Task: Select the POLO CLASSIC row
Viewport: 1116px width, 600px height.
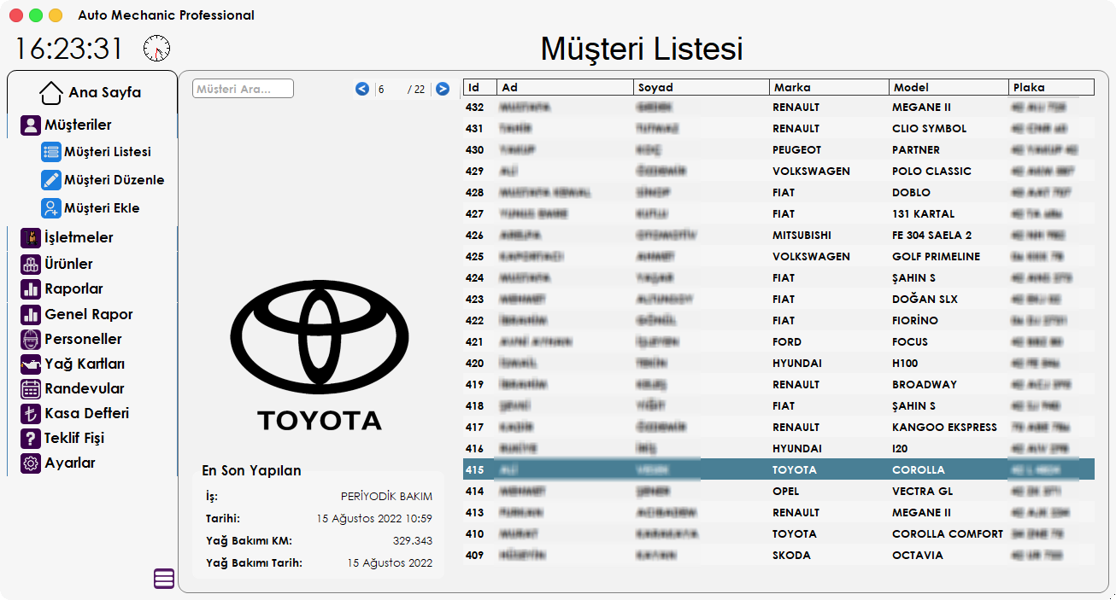Action: 778,172
